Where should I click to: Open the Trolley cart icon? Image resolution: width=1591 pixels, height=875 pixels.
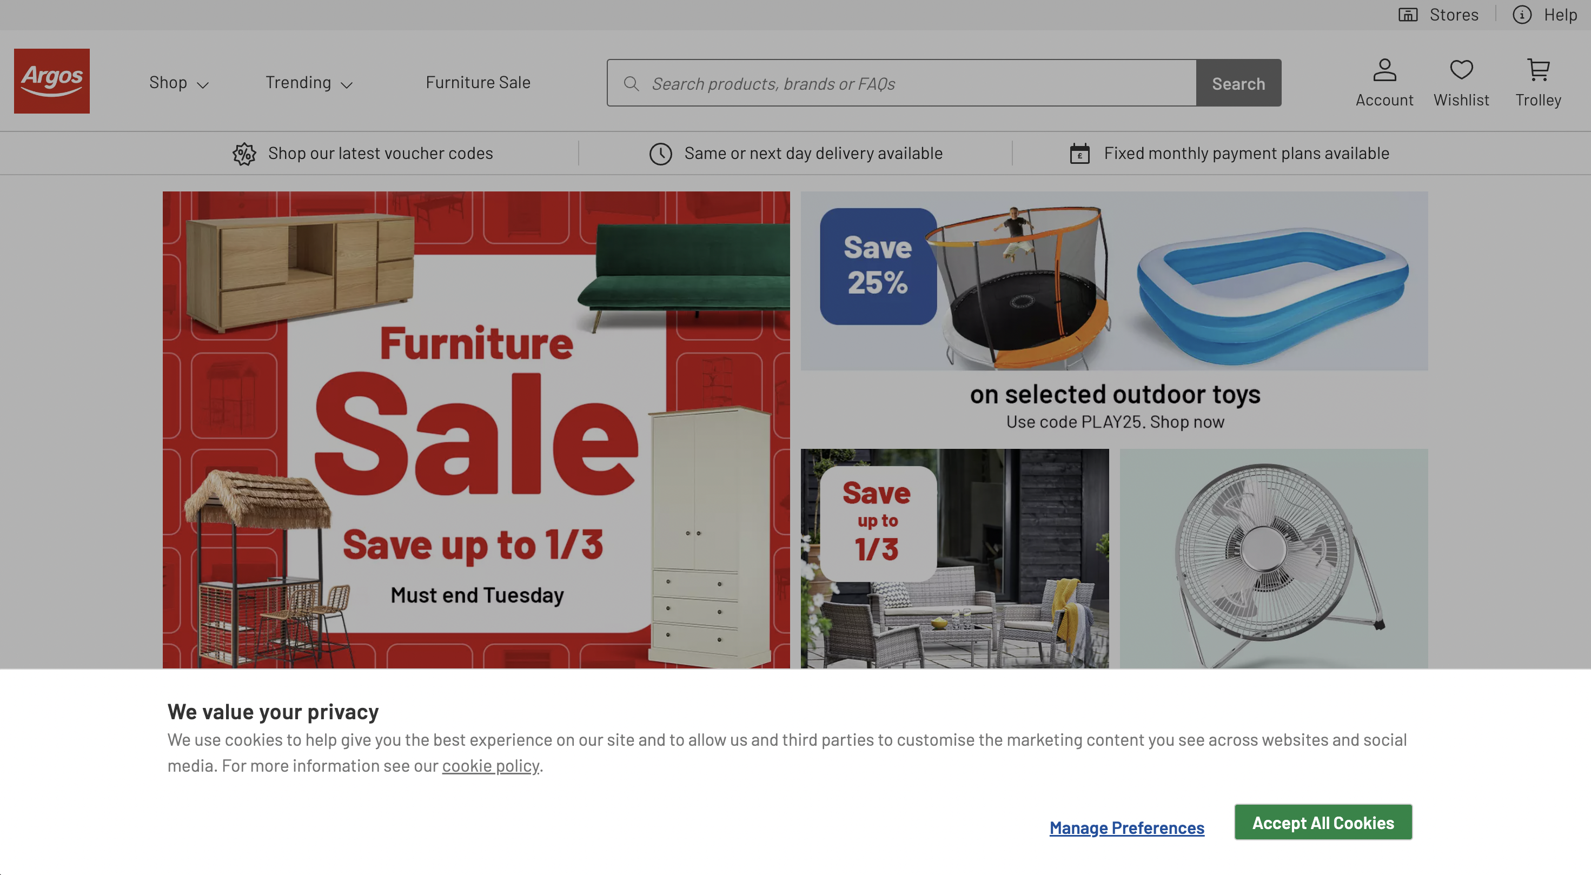(x=1538, y=70)
